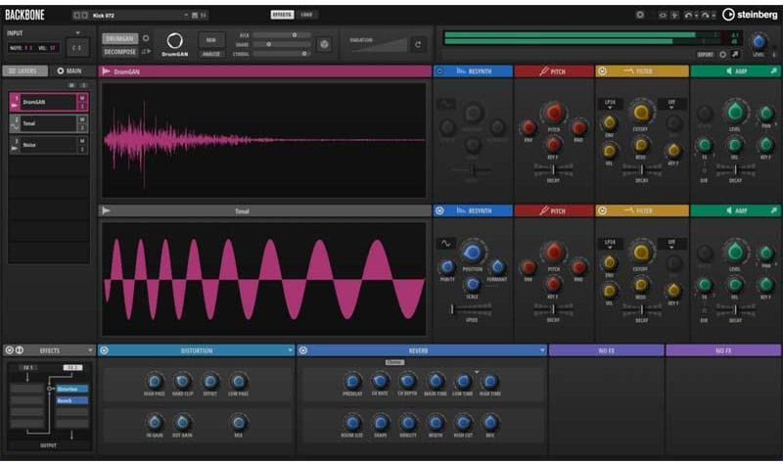Open the Distortion effect type dropdown
Image resolution: width=783 pixels, height=464 pixels.
point(290,349)
